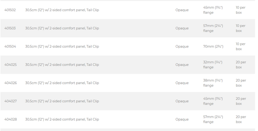Click the description in row 404028
The height and width of the screenshot is (131, 258).
point(62,119)
